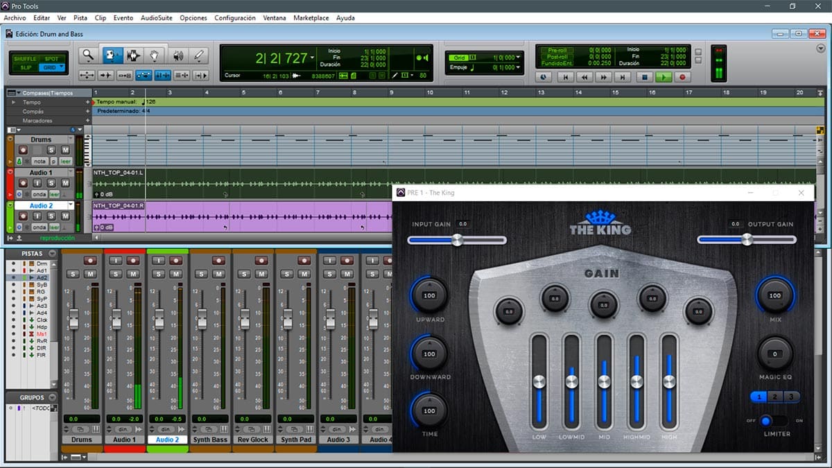Open the Ventana menu
This screenshot has width=832, height=468.
click(275, 17)
